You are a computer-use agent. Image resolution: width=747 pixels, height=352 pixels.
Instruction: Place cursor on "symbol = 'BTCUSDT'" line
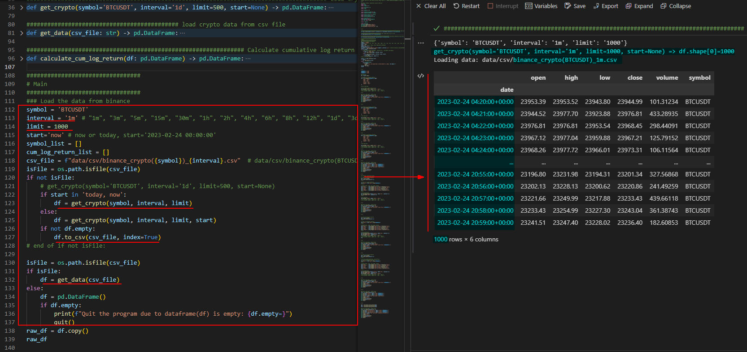57,110
